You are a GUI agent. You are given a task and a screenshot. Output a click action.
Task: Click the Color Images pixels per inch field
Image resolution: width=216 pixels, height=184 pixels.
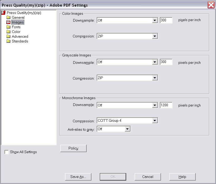pos(166,20)
